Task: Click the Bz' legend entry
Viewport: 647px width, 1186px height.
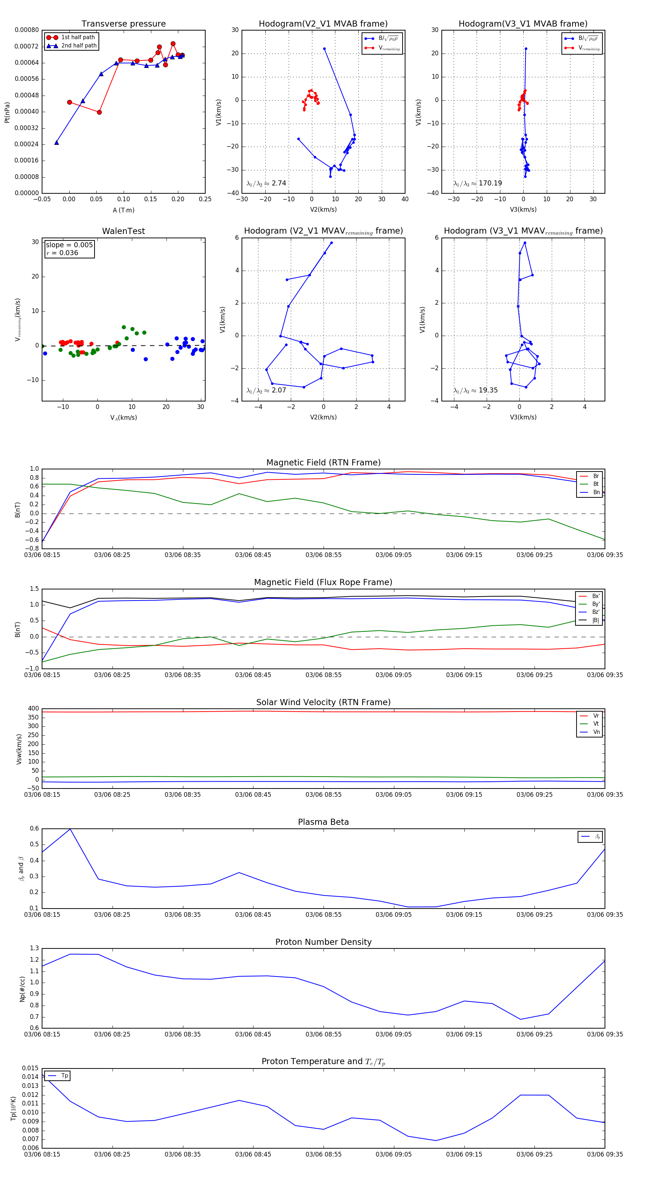Action: 589,612
